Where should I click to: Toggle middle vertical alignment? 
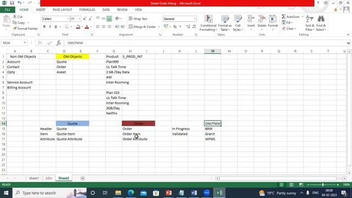point(103,19)
